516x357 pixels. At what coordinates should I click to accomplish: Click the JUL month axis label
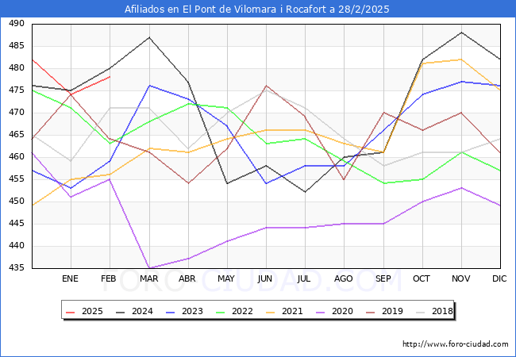[x=304, y=278]
